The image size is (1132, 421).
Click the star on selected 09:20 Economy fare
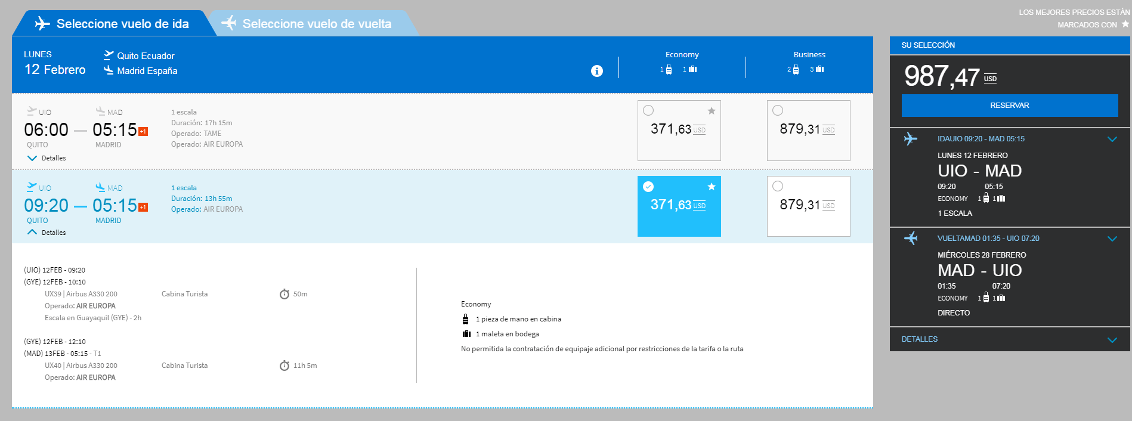pos(711,187)
